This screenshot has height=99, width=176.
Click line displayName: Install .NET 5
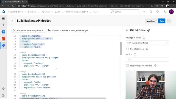pyautogui.click(x=37, y=38)
